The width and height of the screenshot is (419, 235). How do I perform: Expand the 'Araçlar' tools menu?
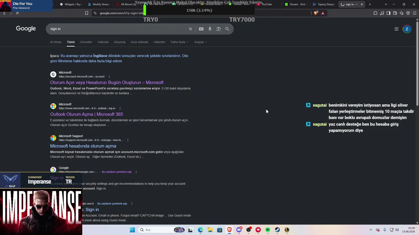point(200,42)
